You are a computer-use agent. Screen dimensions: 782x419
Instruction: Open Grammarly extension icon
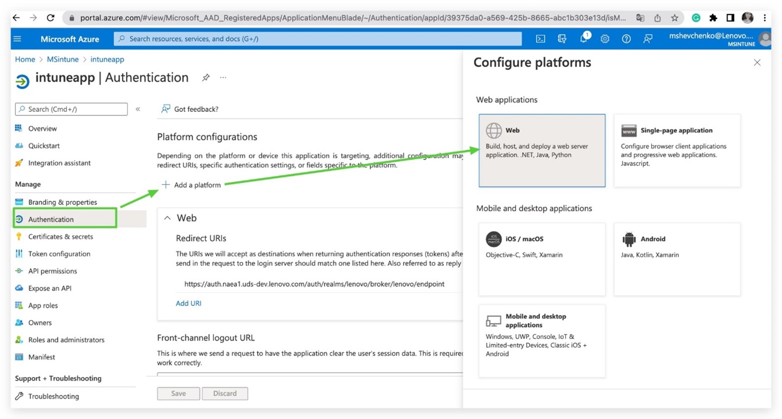[x=696, y=18]
